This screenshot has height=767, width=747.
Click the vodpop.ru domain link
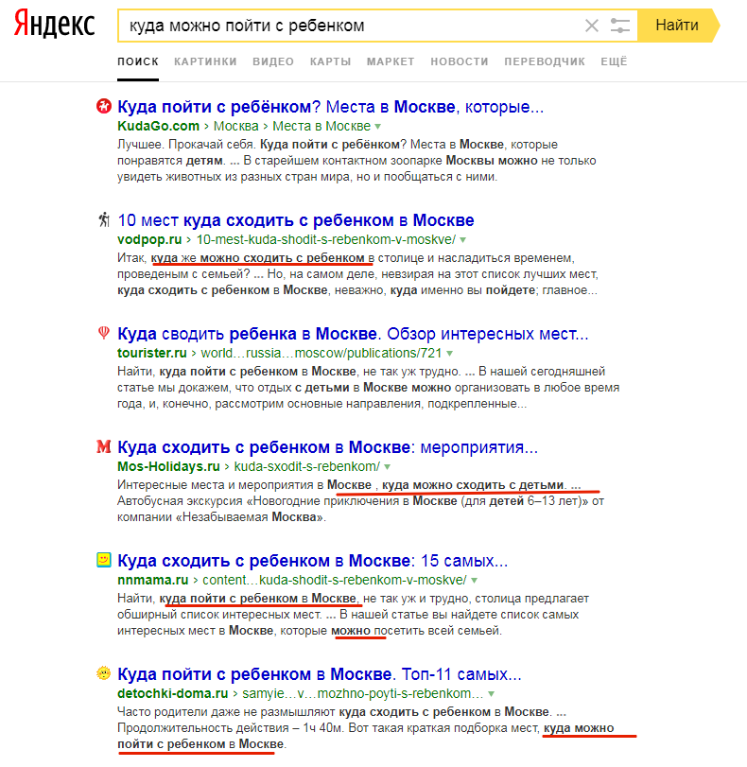pos(149,239)
